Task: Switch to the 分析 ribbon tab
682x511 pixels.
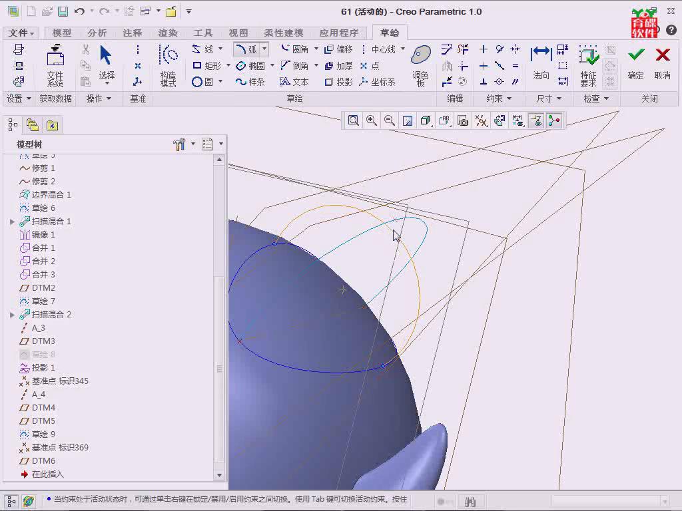Action: pyautogui.click(x=97, y=33)
